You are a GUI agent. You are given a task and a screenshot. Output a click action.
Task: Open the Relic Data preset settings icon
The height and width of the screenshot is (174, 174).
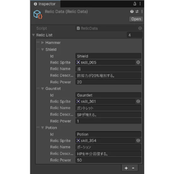[x=137, y=12]
